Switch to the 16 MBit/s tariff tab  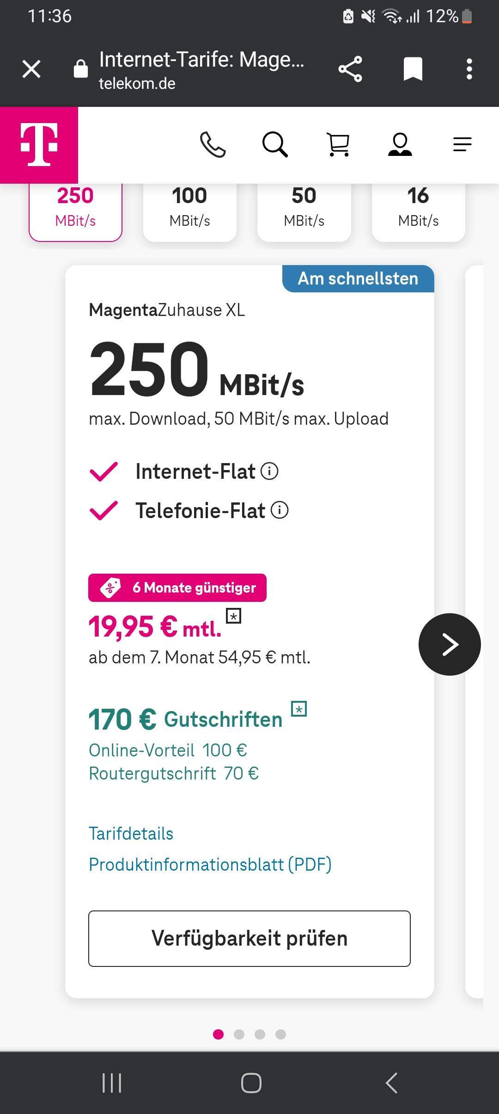click(418, 208)
